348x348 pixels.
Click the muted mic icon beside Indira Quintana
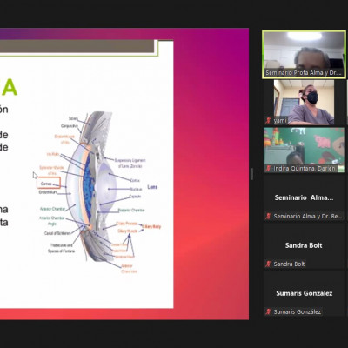(x=269, y=168)
